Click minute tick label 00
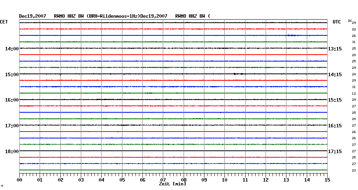Screen dimensions: 358x190 (x=19, y=180)
